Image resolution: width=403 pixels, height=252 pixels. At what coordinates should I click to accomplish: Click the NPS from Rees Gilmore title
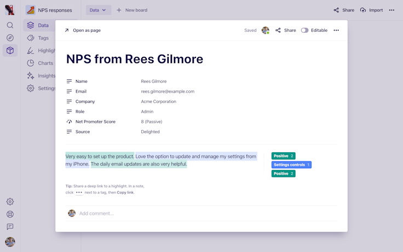pyautogui.click(x=135, y=59)
